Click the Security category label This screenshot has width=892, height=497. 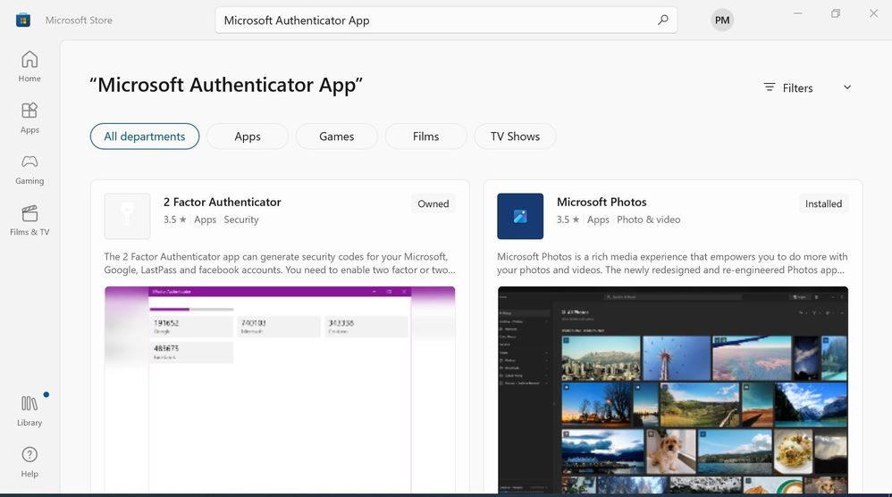click(240, 220)
